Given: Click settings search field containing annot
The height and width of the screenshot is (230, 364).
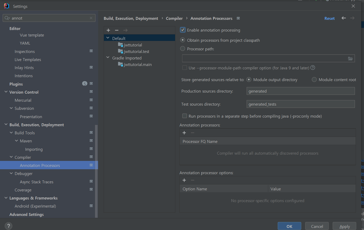Looking at the screenshot, I should 49,18.
